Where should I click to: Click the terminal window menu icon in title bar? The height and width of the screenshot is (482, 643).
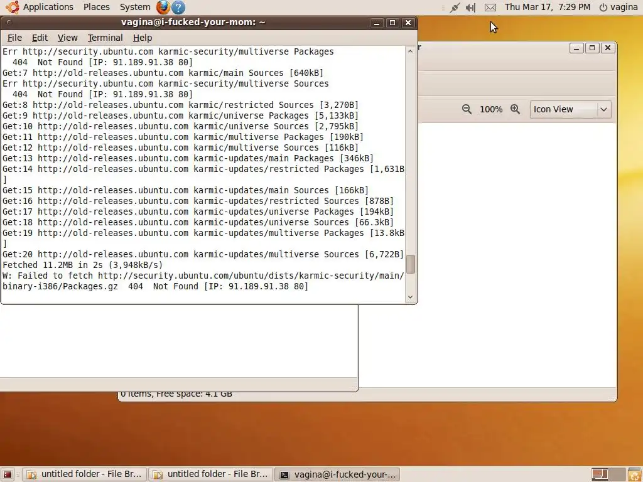pos(9,23)
